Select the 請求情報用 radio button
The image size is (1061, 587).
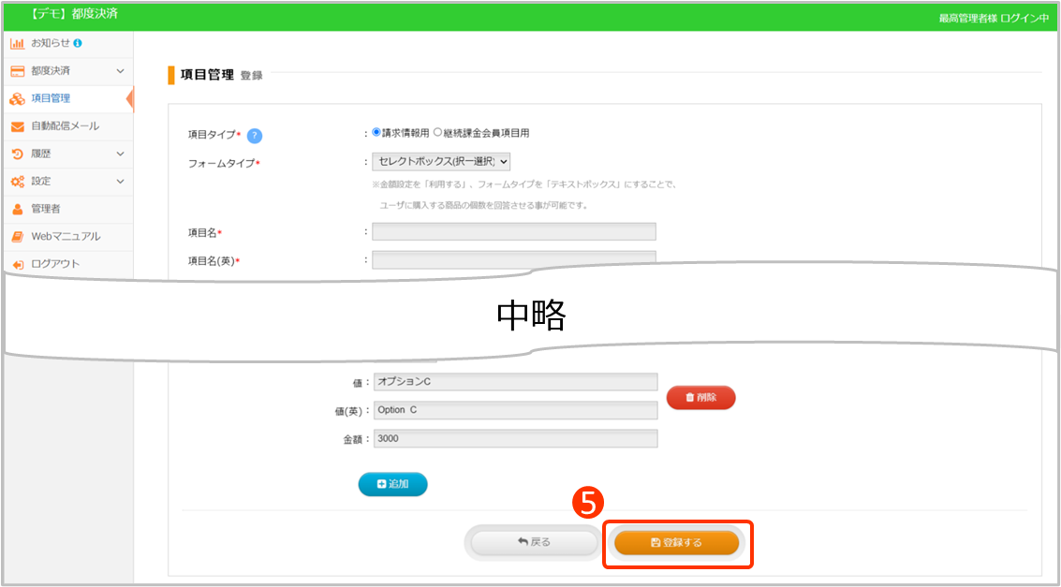coord(376,133)
